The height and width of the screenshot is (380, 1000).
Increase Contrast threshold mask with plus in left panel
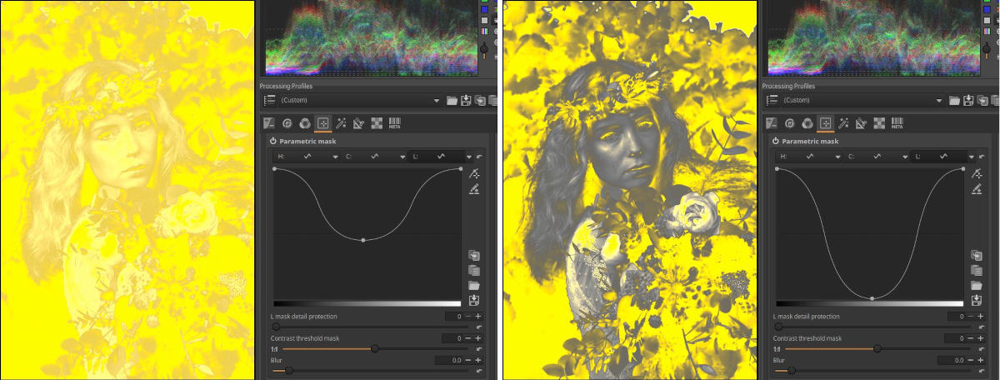pos(478,338)
